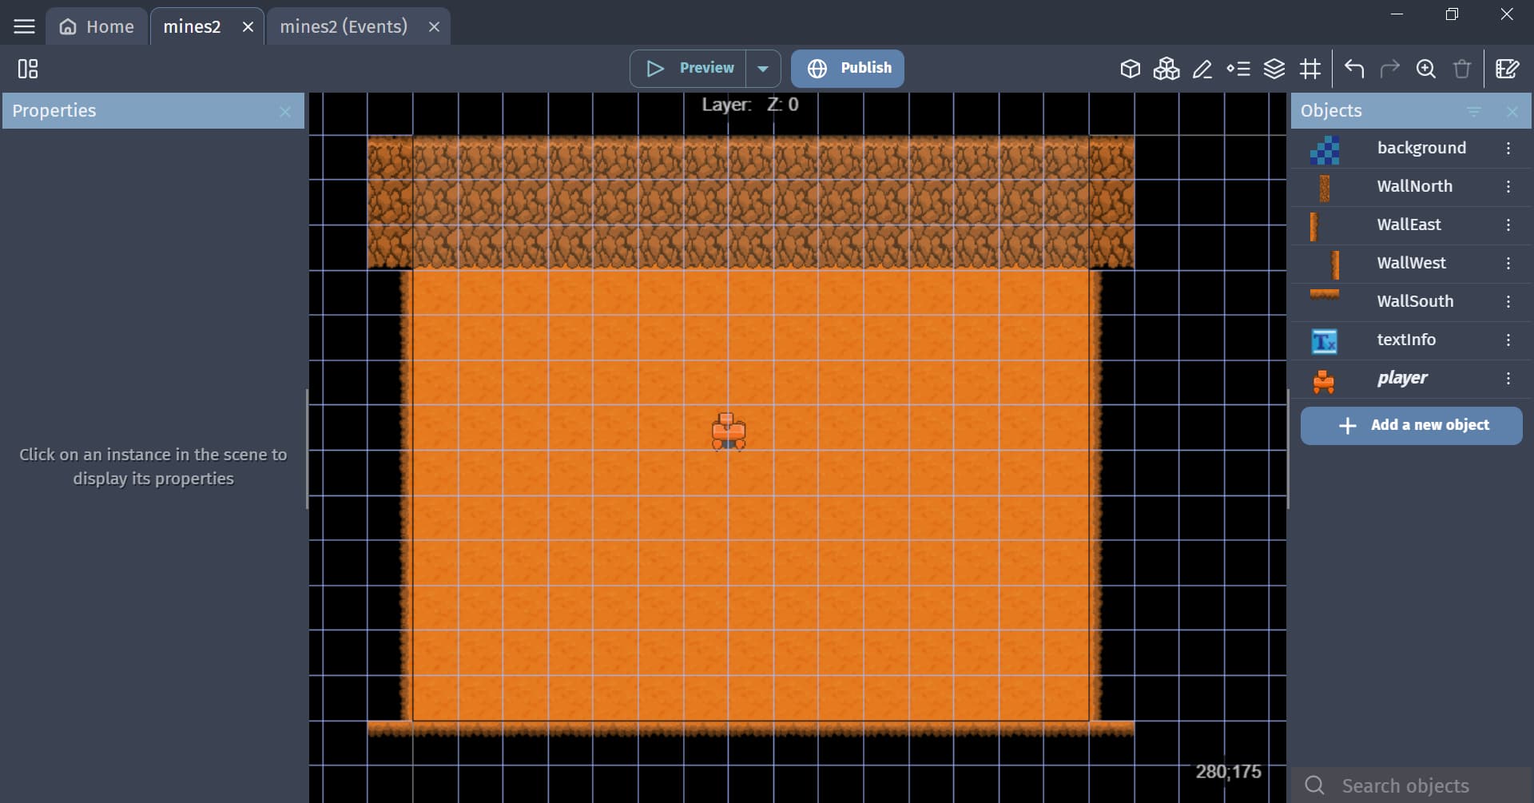The width and height of the screenshot is (1534, 803).
Task: Close the Properties panel
Action: [285, 112]
